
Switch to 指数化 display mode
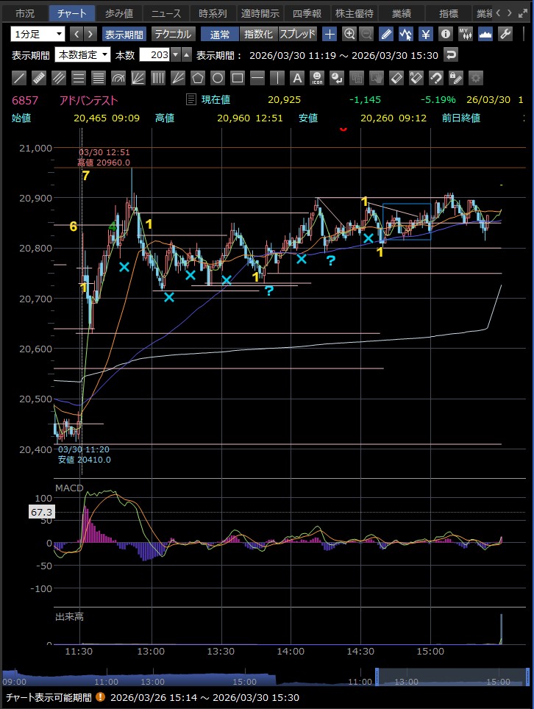(257, 34)
